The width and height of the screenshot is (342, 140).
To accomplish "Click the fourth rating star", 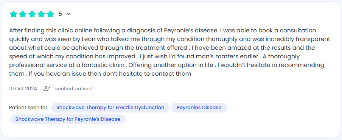I will [41, 14].
